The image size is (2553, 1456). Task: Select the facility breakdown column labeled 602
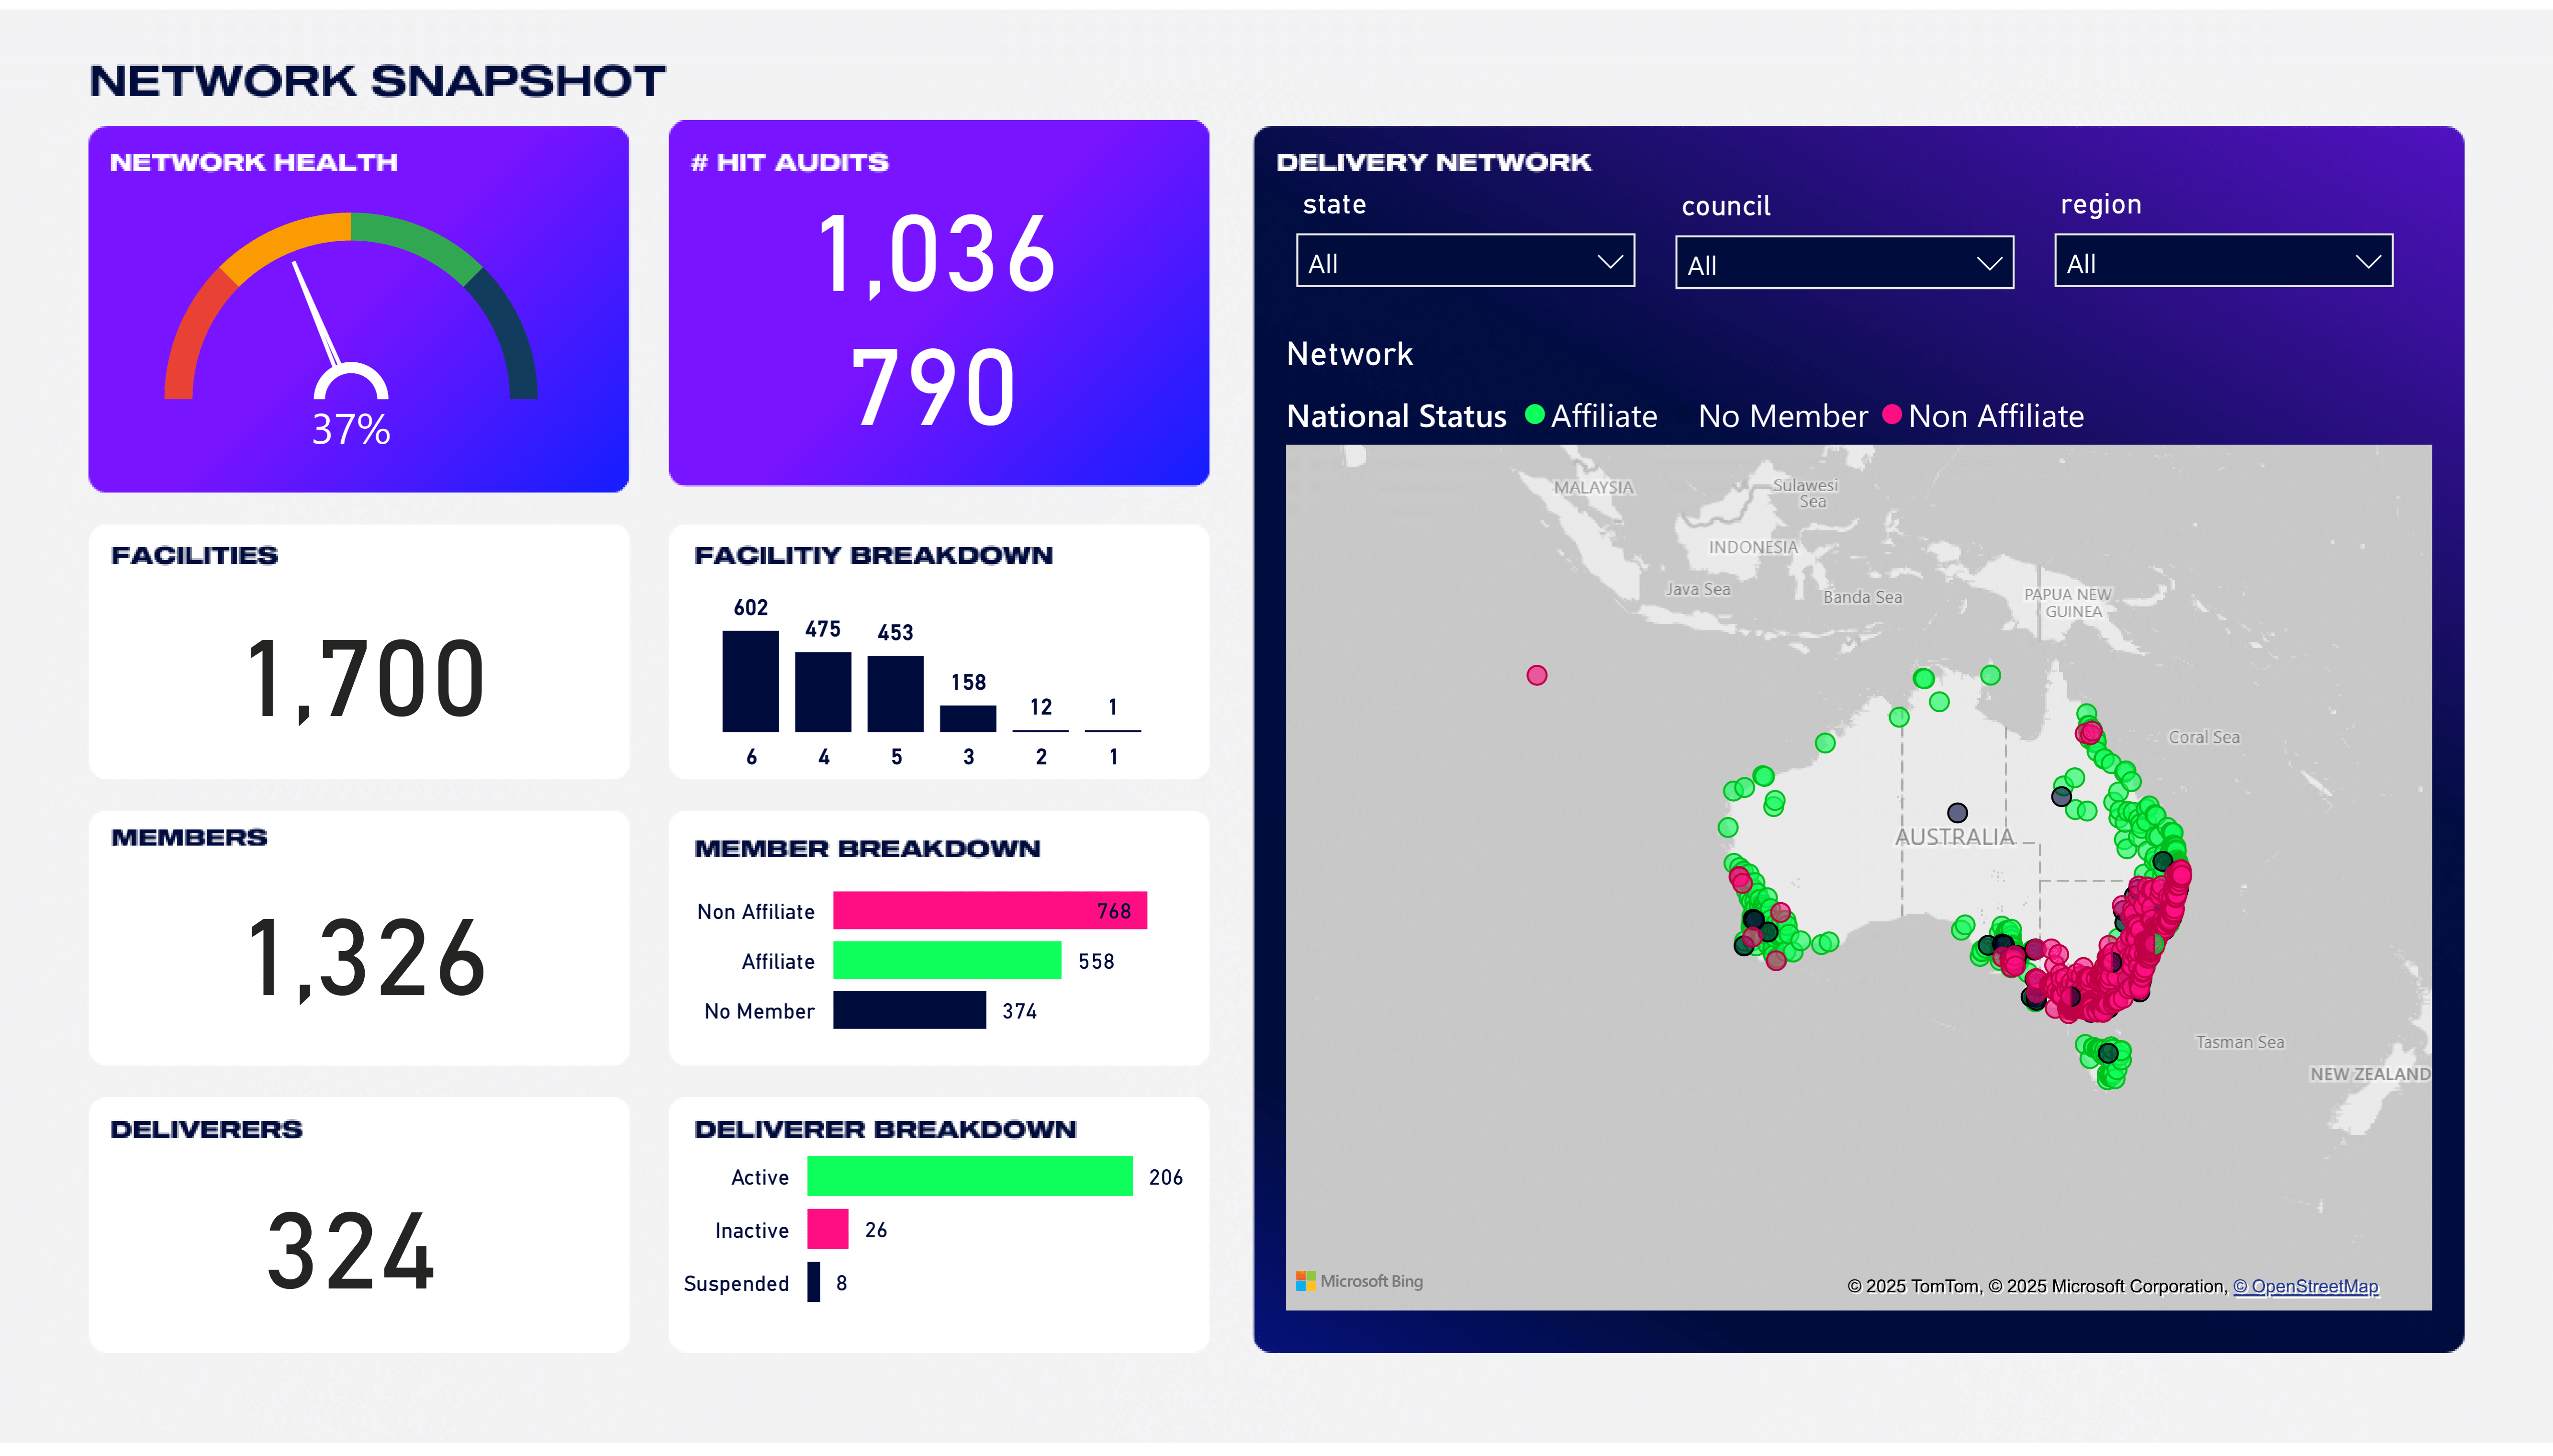[x=750, y=681]
